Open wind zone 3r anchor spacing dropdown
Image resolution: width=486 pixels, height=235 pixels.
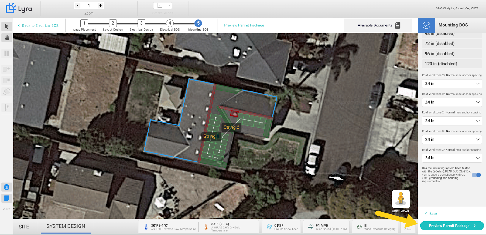pyautogui.click(x=452, y=158)
